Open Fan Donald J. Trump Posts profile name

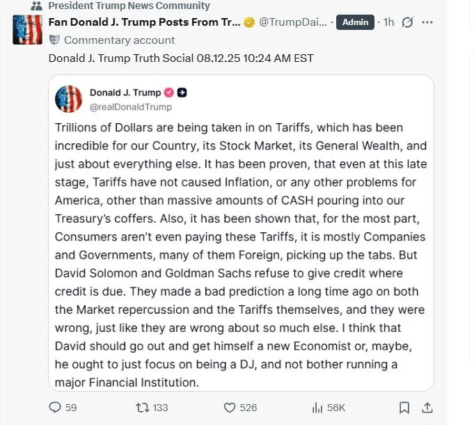(144, 22)
